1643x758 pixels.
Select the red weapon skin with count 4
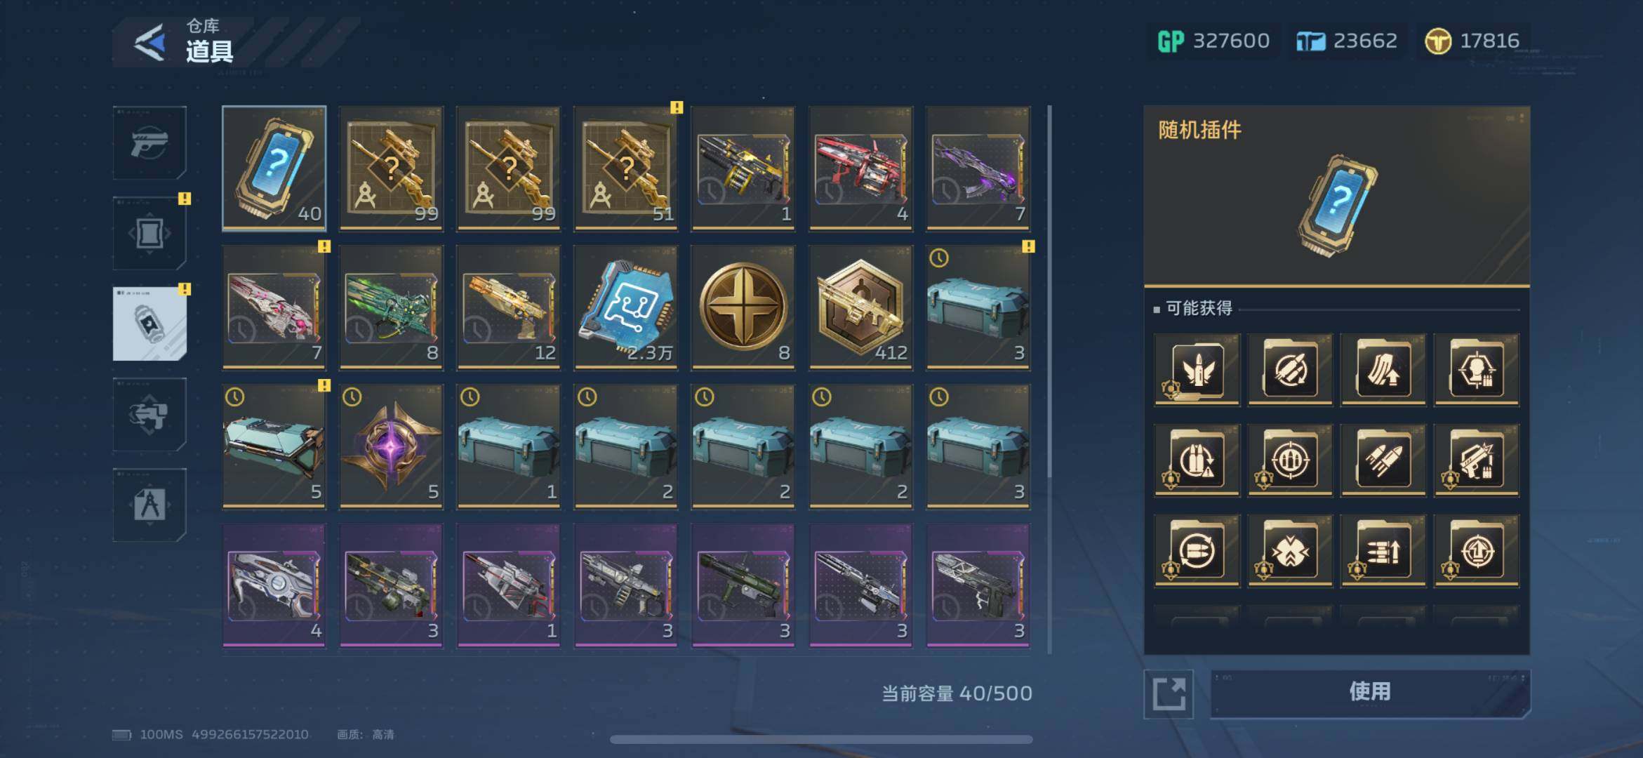coord(860,168)
